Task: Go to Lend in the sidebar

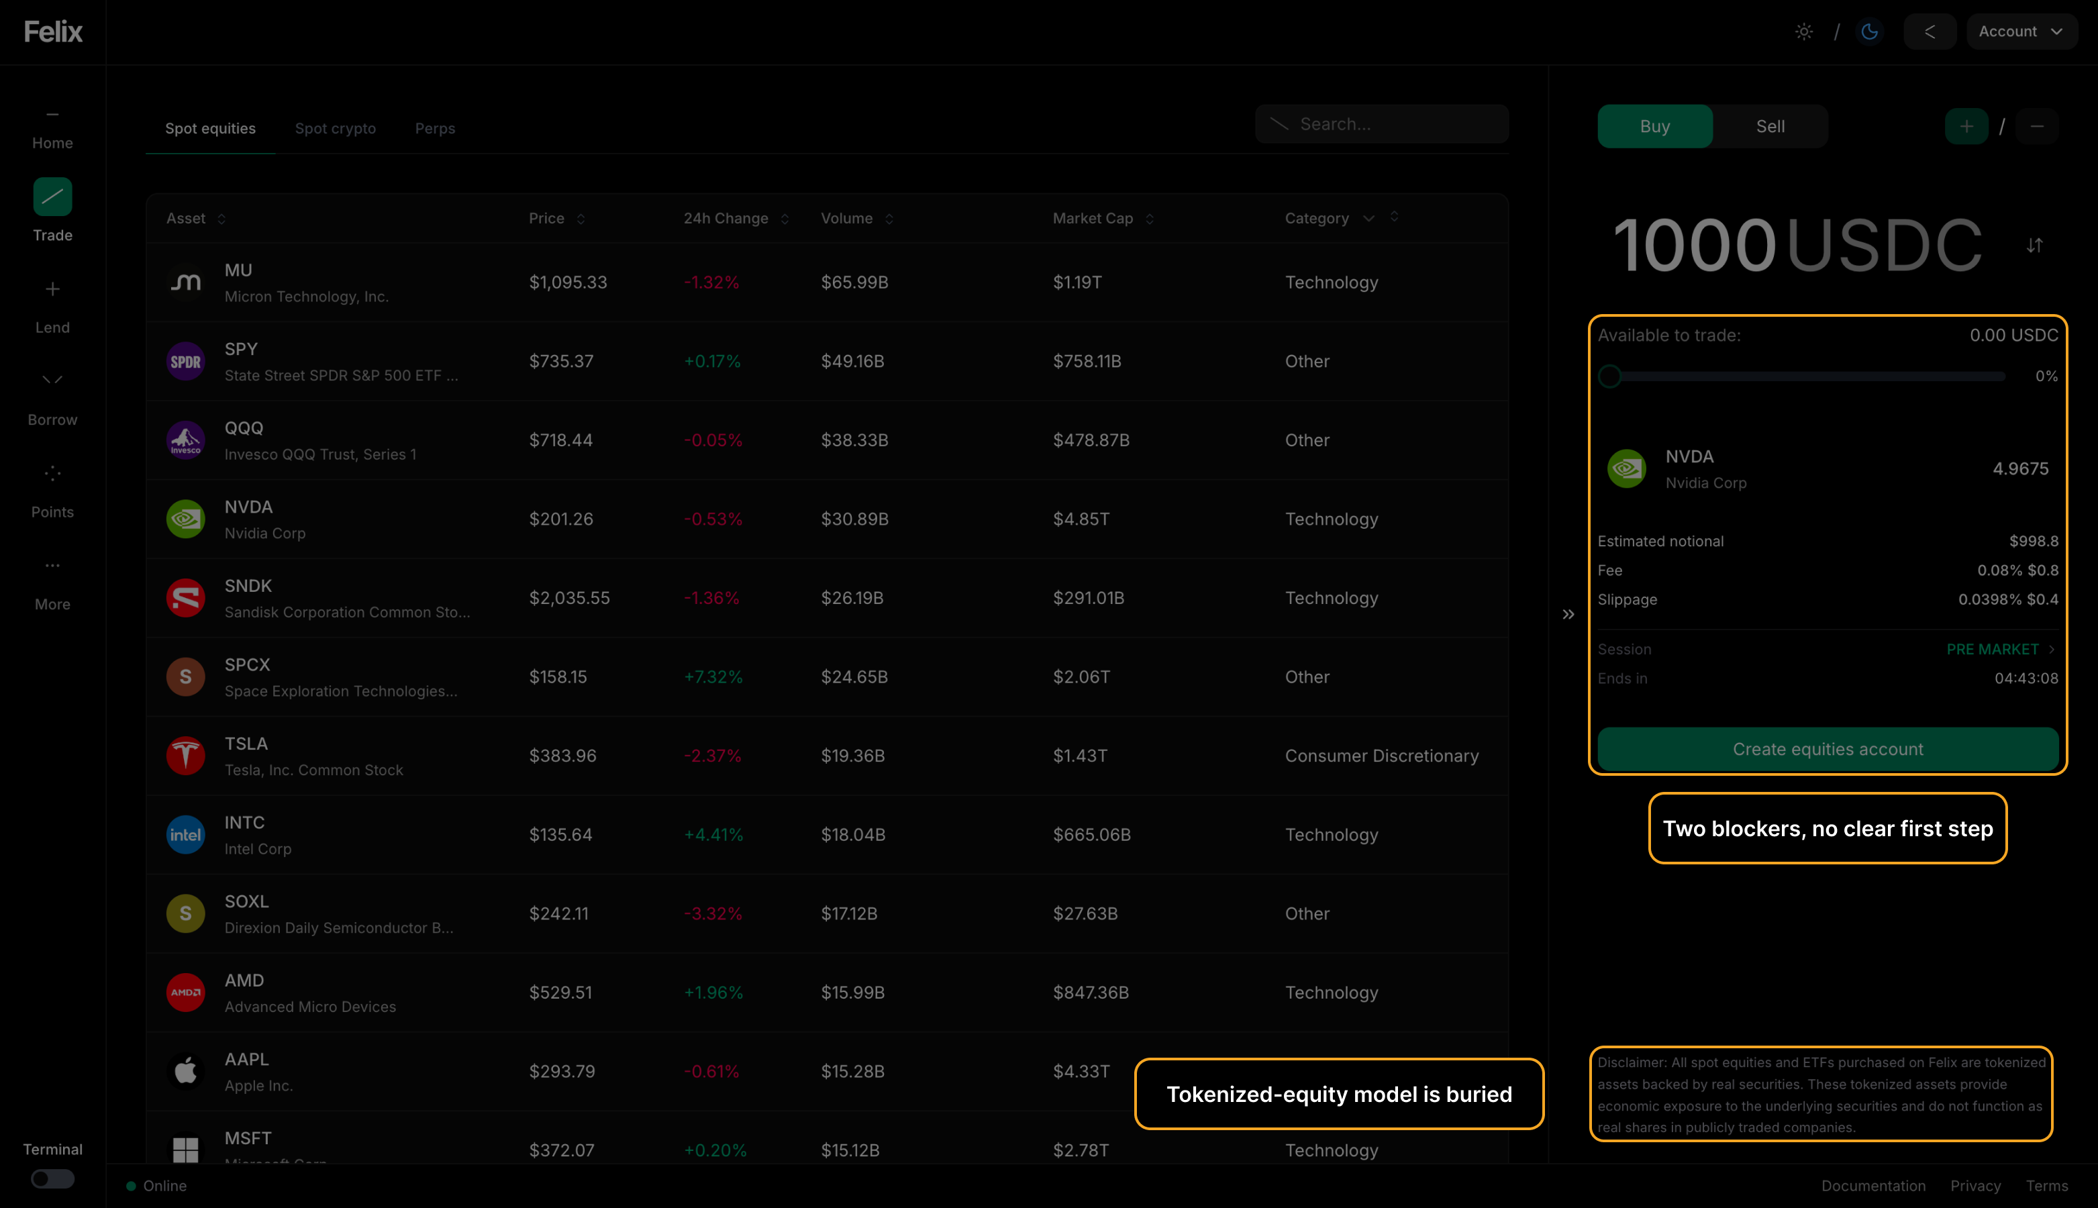Action: pyautogui.click(x=52, y=307)
